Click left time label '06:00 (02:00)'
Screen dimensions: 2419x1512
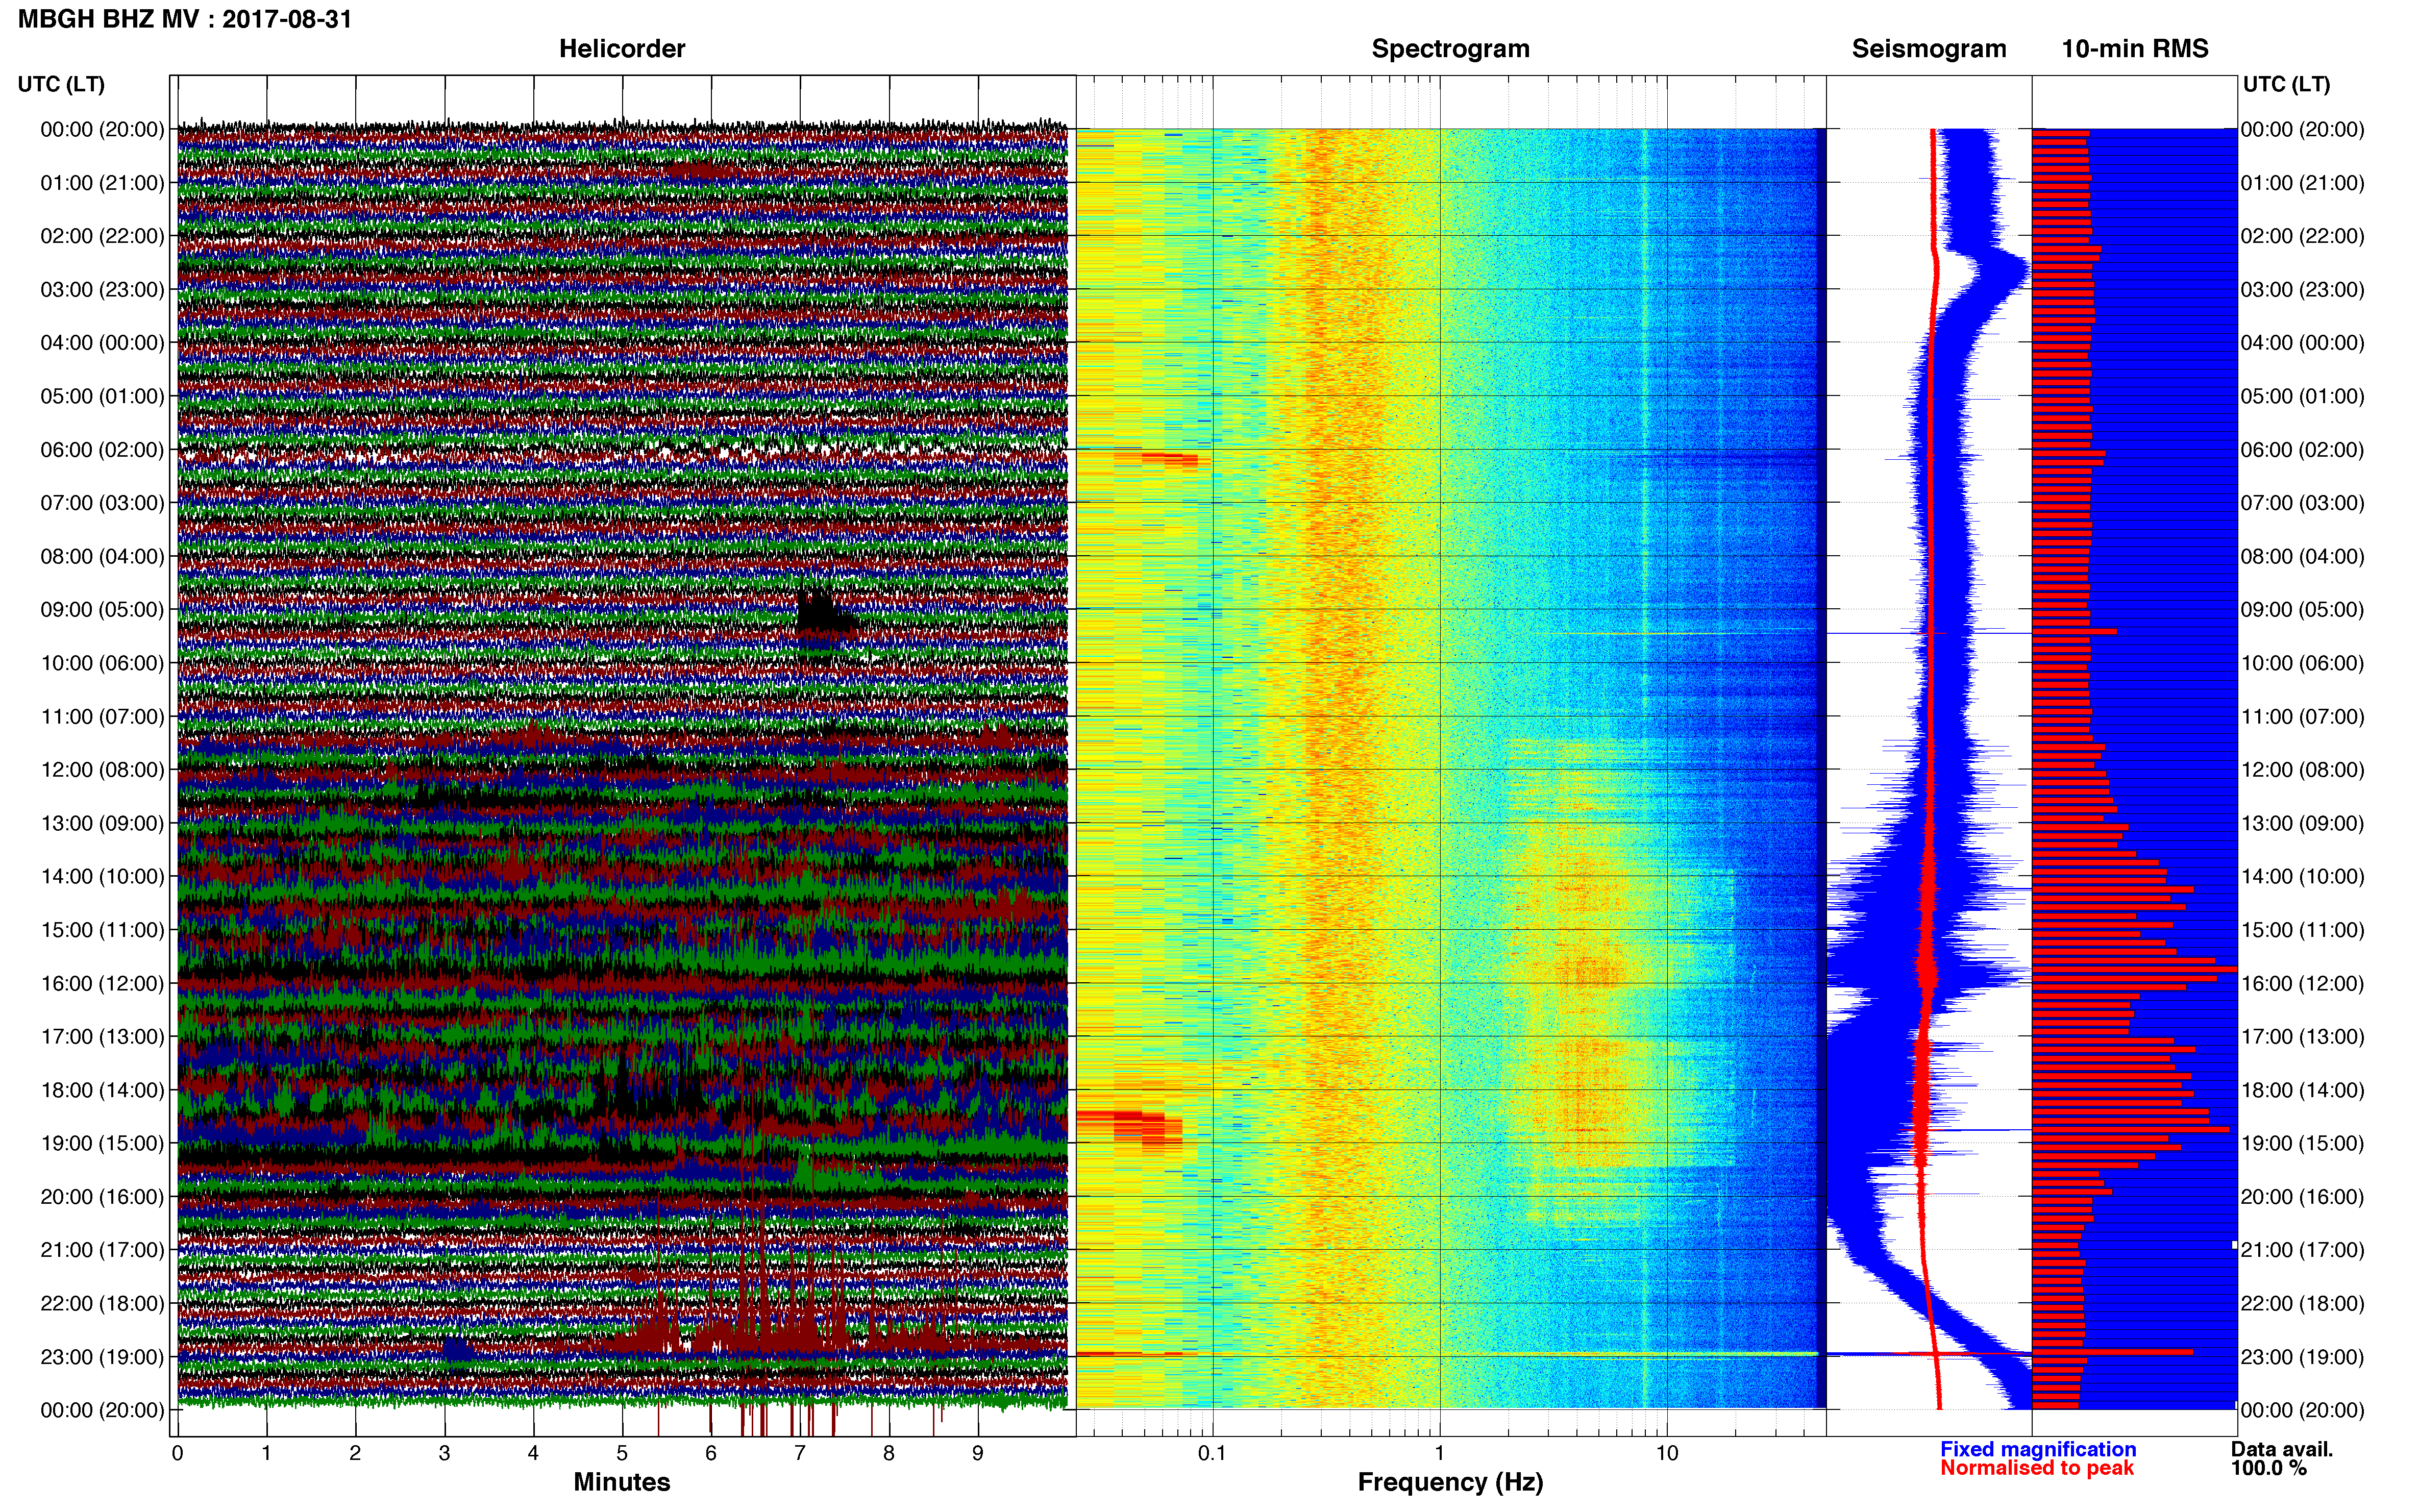pos(102,450)
